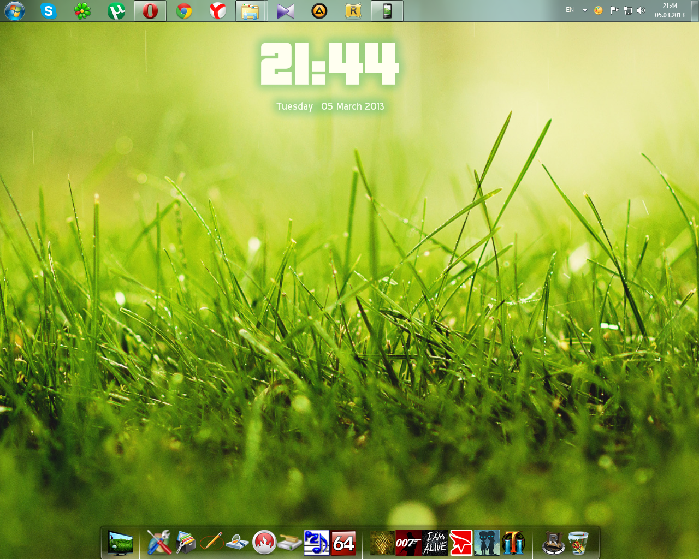Open the network connection tray icon
This screenshot has width=699, height=559.
(628, 10)
